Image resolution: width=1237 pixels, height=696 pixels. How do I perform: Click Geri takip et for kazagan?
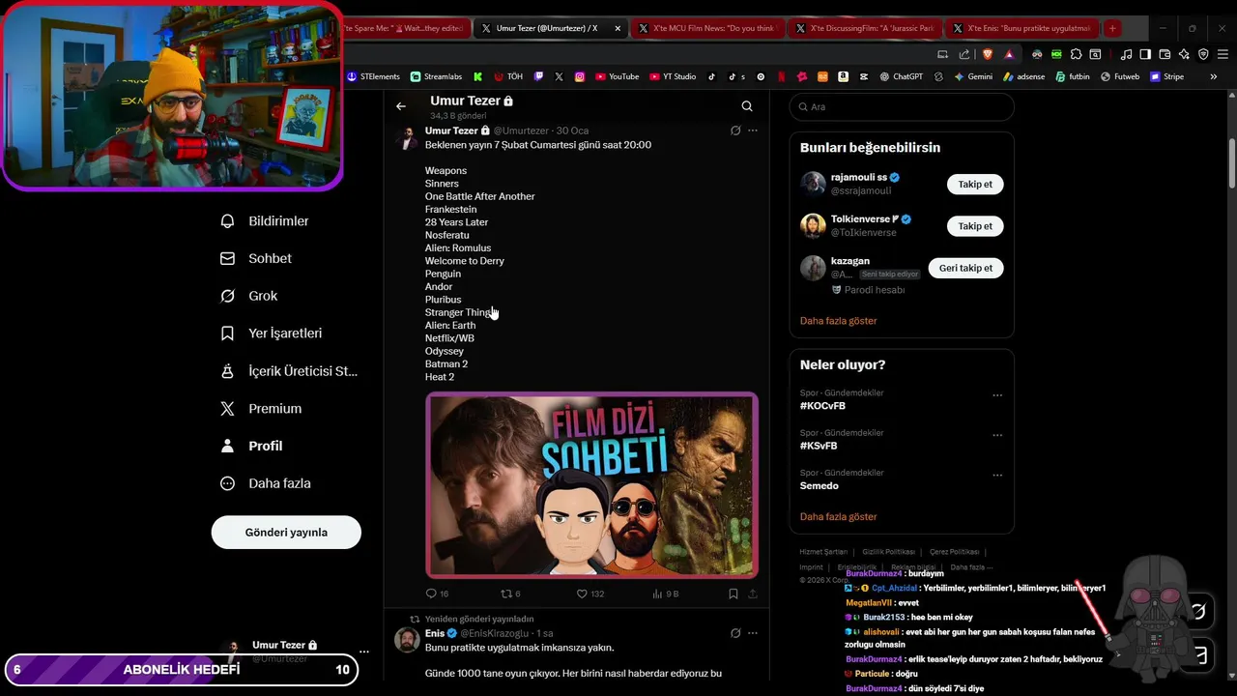[x=965, y=268]
